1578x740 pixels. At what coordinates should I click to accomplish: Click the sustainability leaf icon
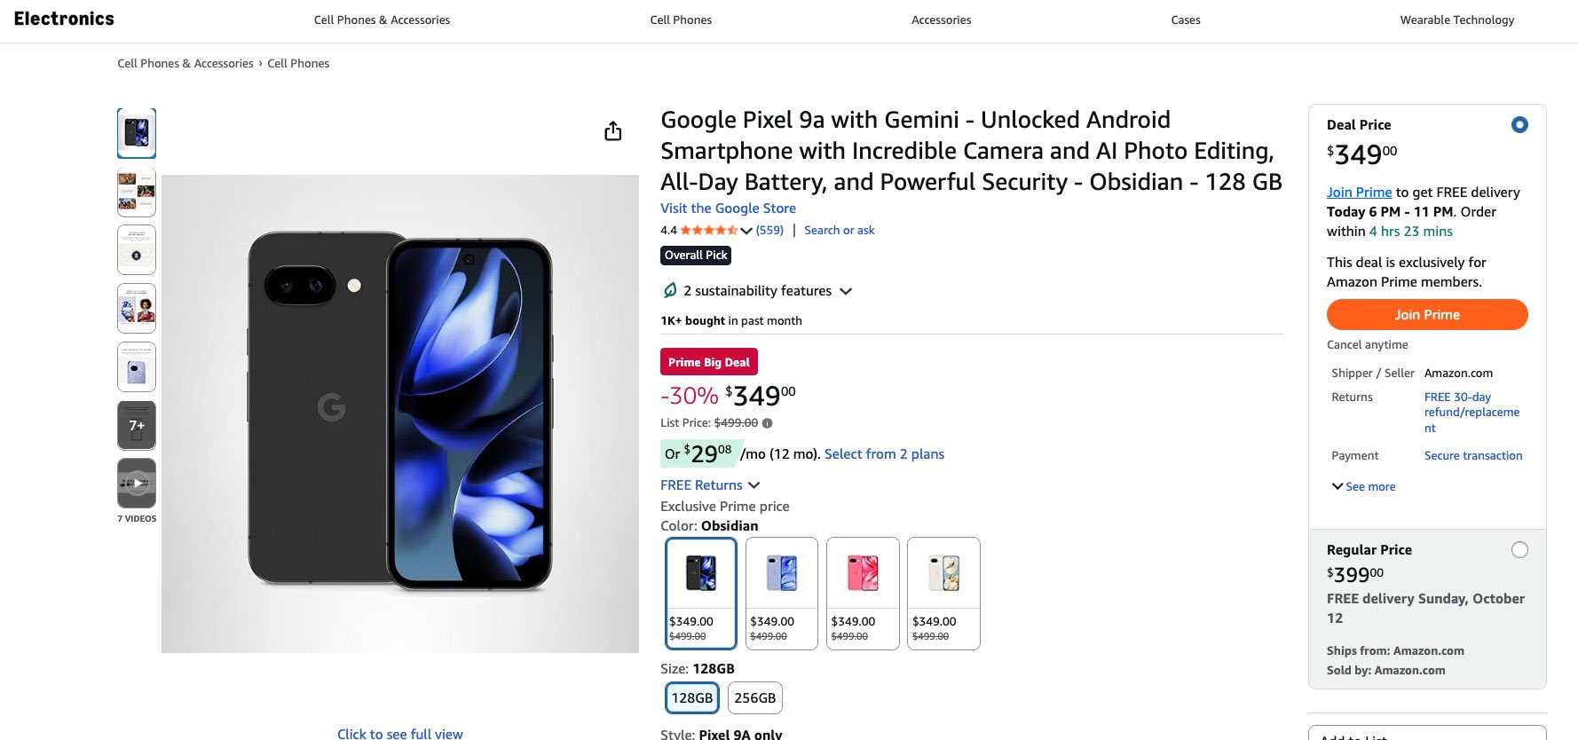tap(670, 291)
